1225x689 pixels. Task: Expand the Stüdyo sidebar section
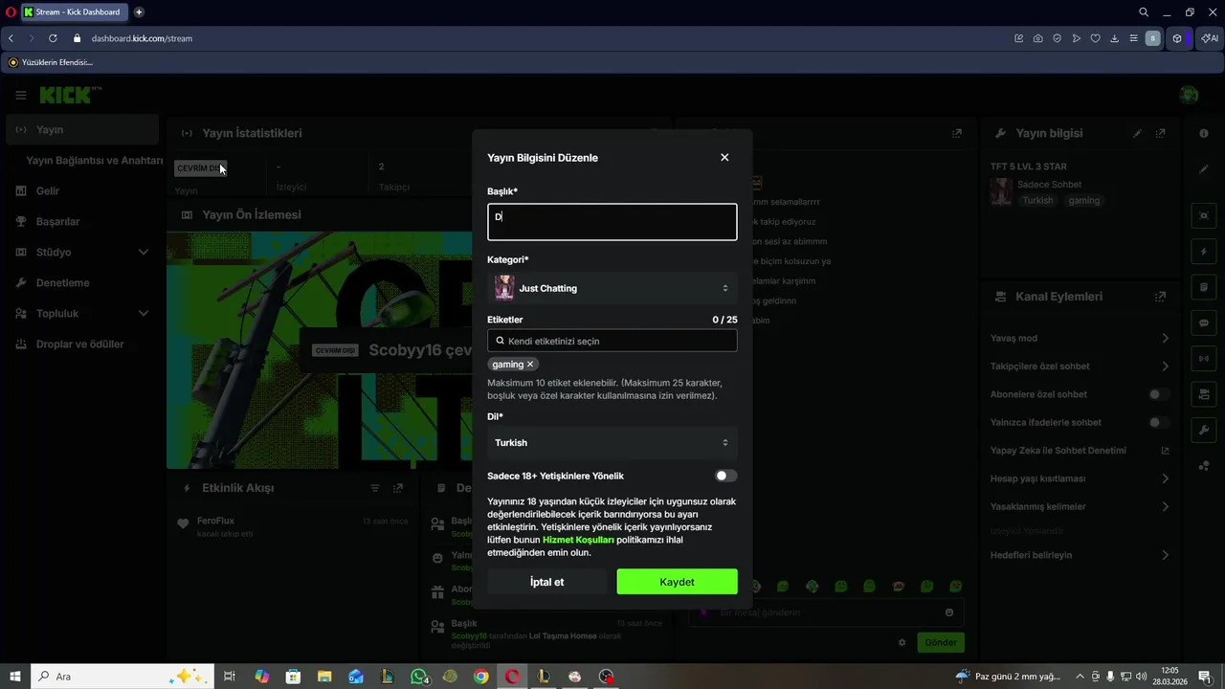pos(81,252)
